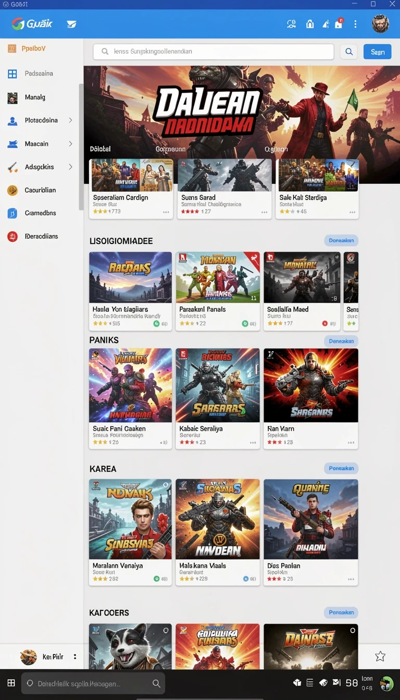The image size is (400, 700).
Task: Open the three-dot menu on Sale Kali Sterdiga card
Action: coord(353,213)
